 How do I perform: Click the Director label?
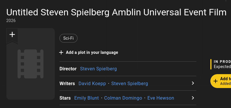(68, 69)
